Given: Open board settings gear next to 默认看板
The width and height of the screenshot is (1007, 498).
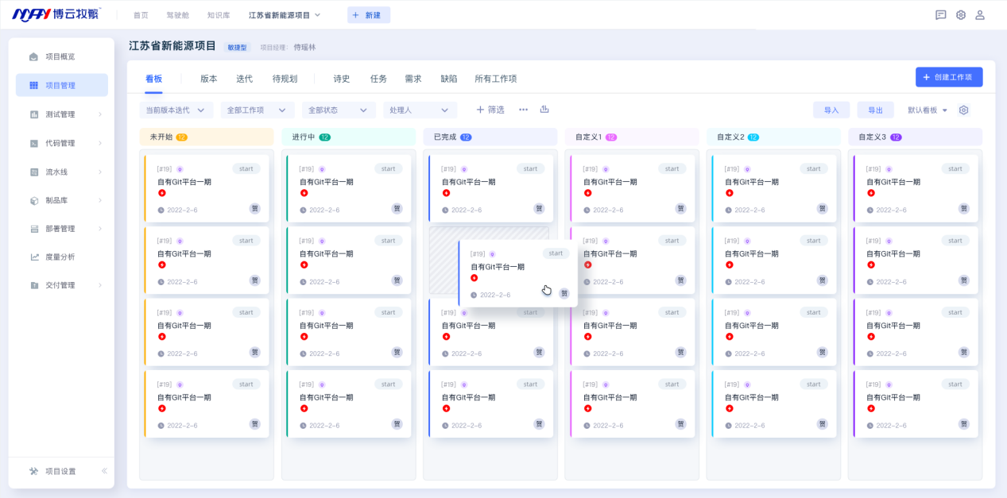Looking at the screenshot, I should (963, 110).
